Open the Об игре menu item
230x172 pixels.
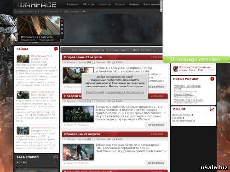click(88, 4)
